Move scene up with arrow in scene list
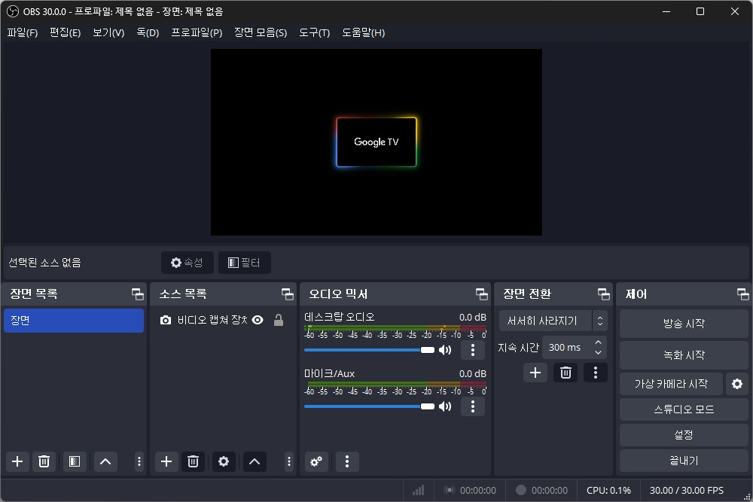 [x=105, y=461]
